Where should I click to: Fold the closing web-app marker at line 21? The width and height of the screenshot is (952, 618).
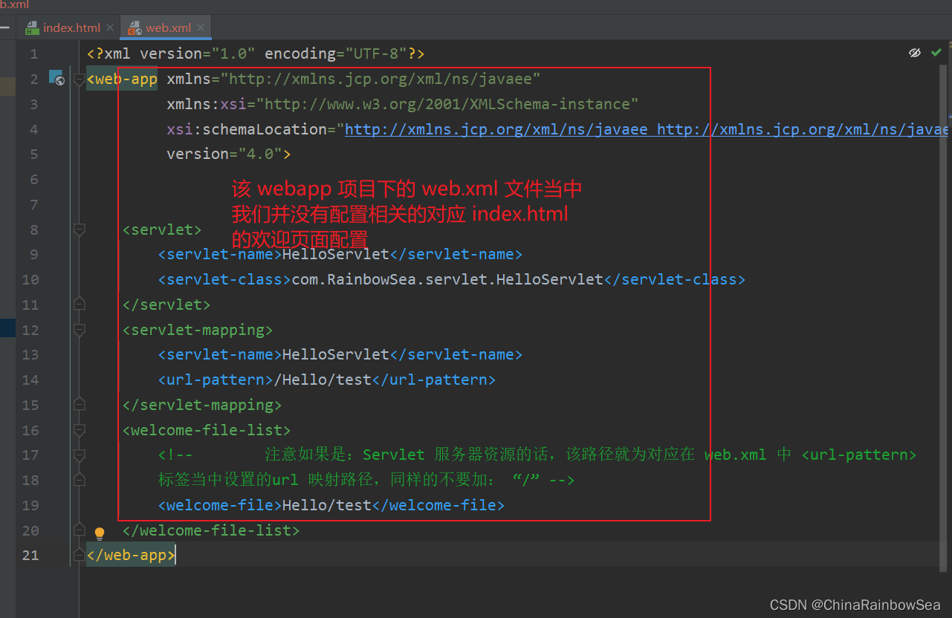click(80, 556)
